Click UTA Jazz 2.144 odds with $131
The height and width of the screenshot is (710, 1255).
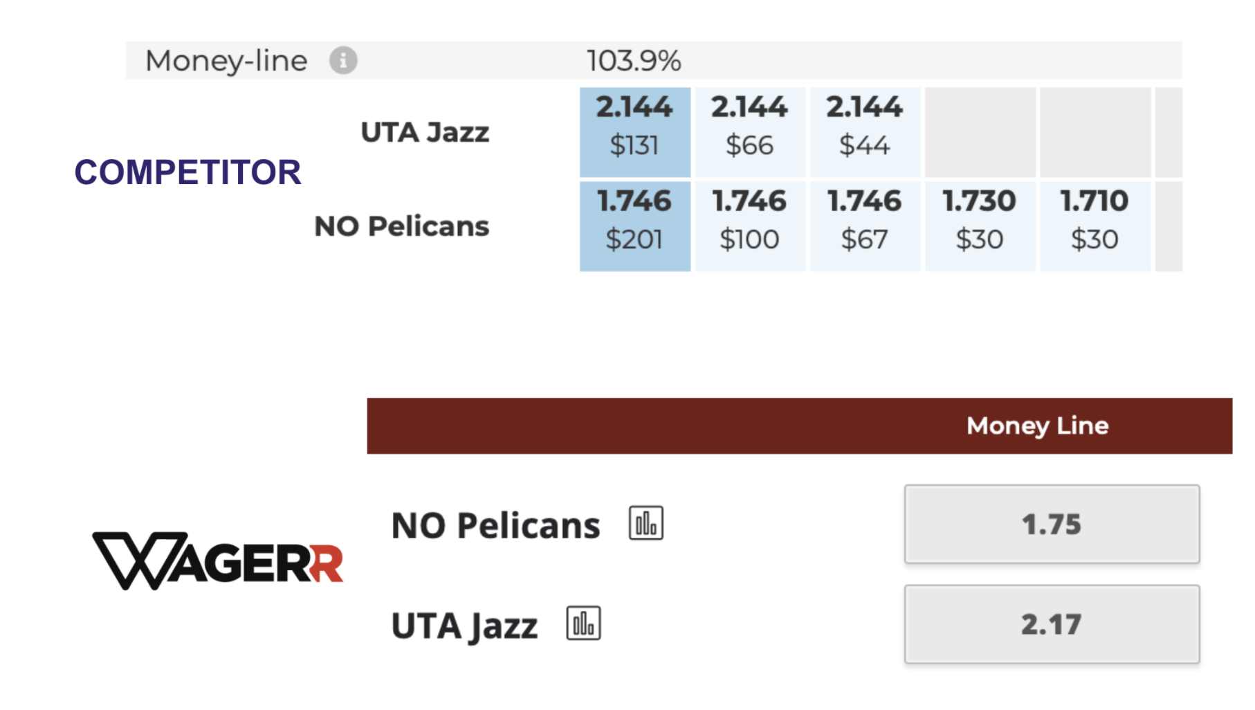pyautogui.click(x=635, y=132)
